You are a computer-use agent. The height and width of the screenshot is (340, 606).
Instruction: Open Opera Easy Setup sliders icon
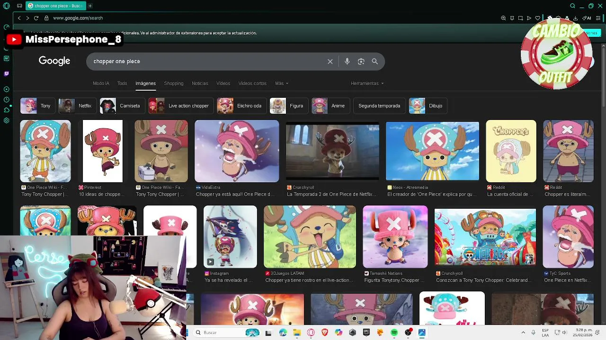[x=598, y=18]
